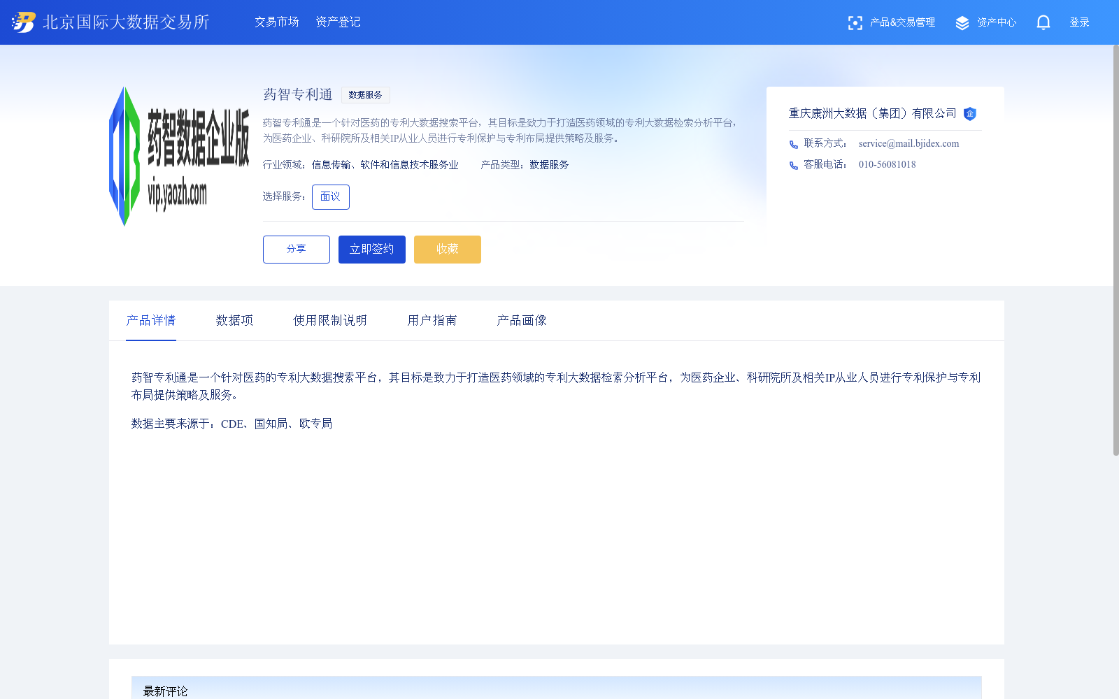Image resolution: width=1119 pixels, height=699 pixels.
Task: Open the 资产中心 layers icon
Action: pyautogui.click(x=962, y=23)
